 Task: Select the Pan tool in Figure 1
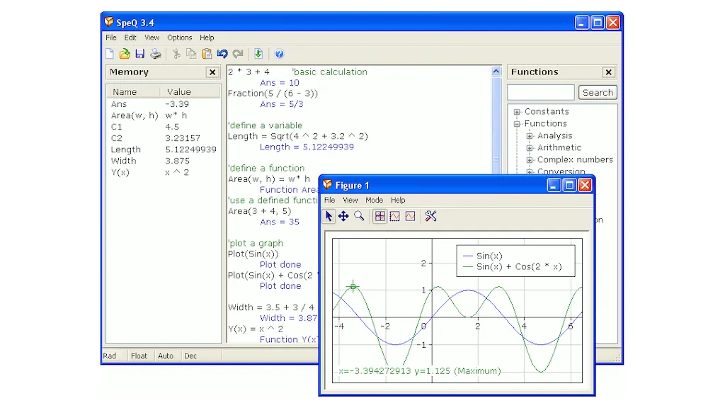pyautogui.click(x=343, y=216)
